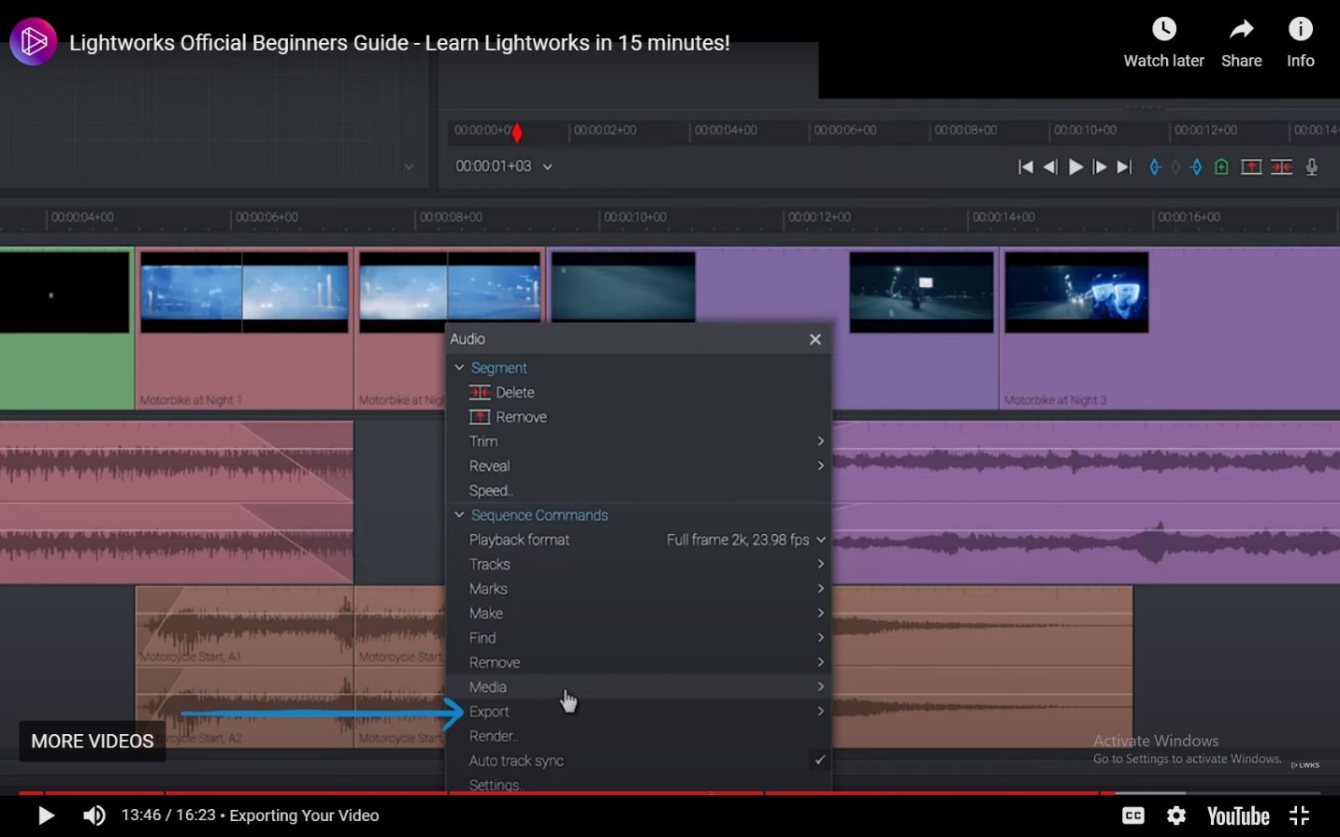Click the MORE VIDEOS button
1340x837 pixels.
[x=93, y=741]
